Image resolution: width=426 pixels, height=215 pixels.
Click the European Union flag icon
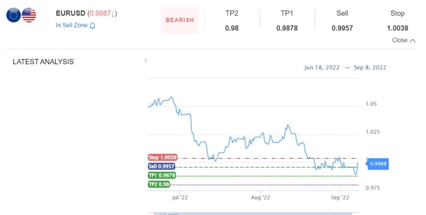click(13, 15)
